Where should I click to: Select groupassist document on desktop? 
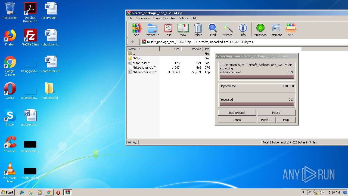(30, 118)
